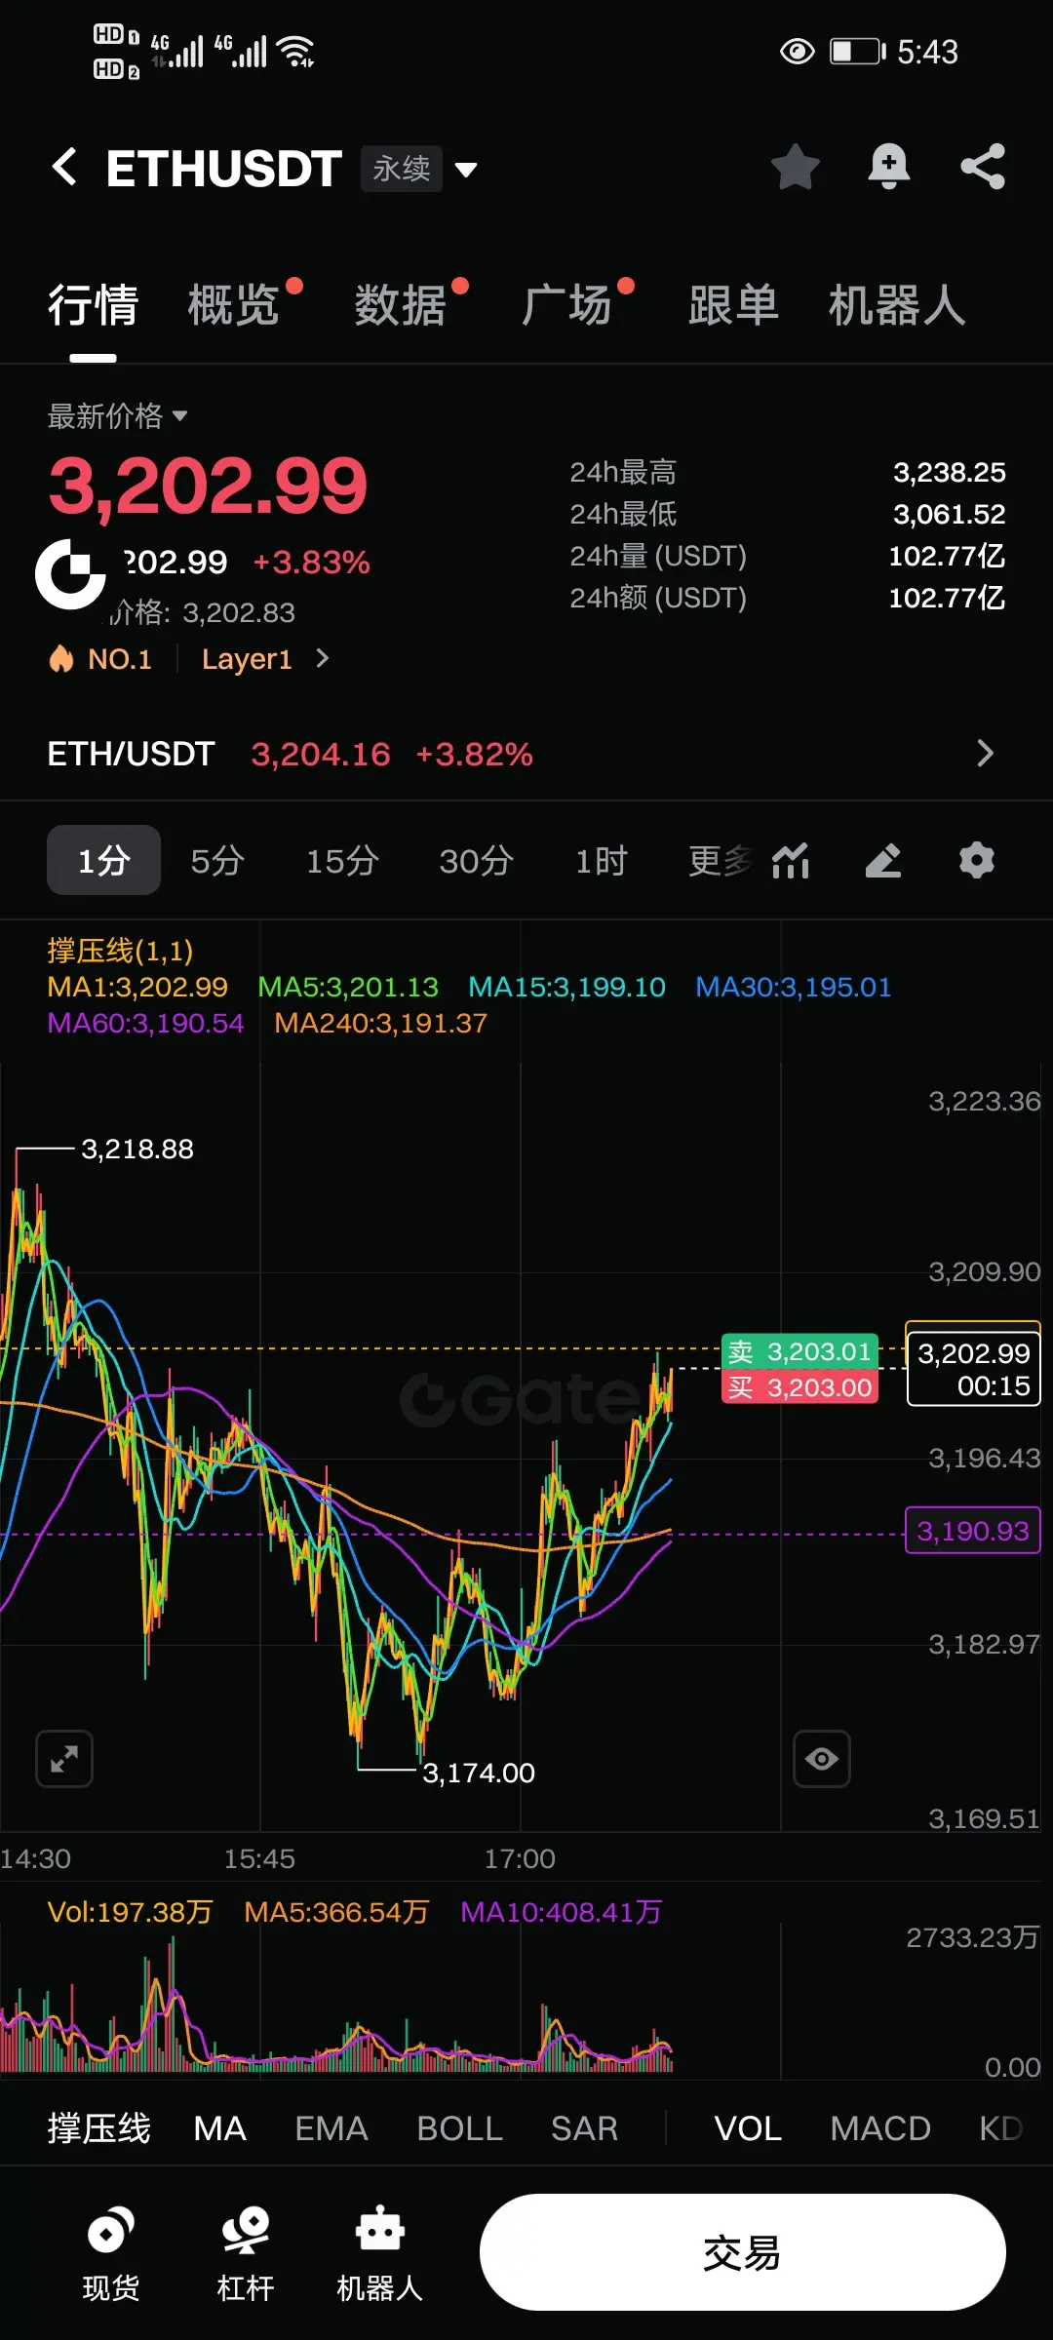Tap the MA15:3,199.10 legend value
This screenshot has width=1053, height=2340.
click(566, 987)
